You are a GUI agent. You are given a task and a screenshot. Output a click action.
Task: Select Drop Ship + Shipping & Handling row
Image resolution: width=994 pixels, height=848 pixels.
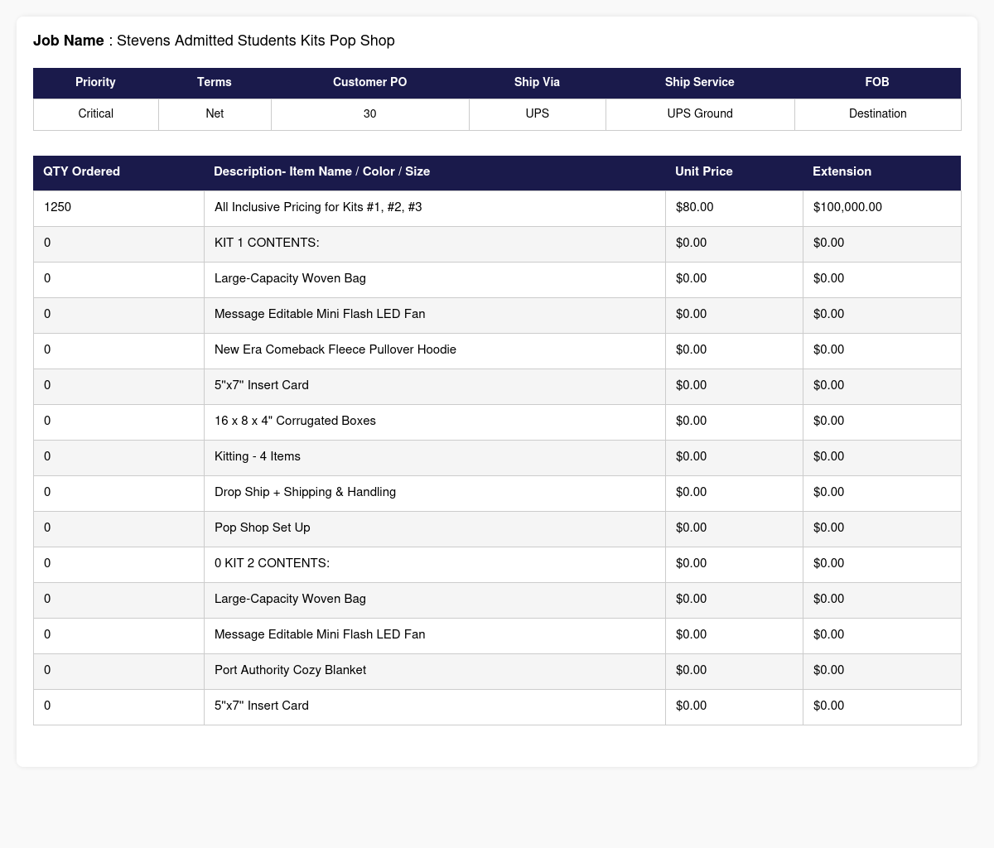tap(497, 492)
